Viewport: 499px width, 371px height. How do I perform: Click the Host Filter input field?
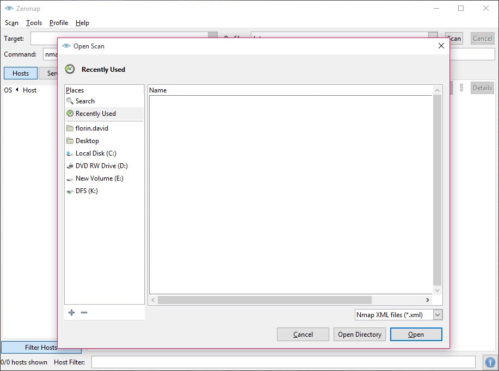tap(283, 362)
